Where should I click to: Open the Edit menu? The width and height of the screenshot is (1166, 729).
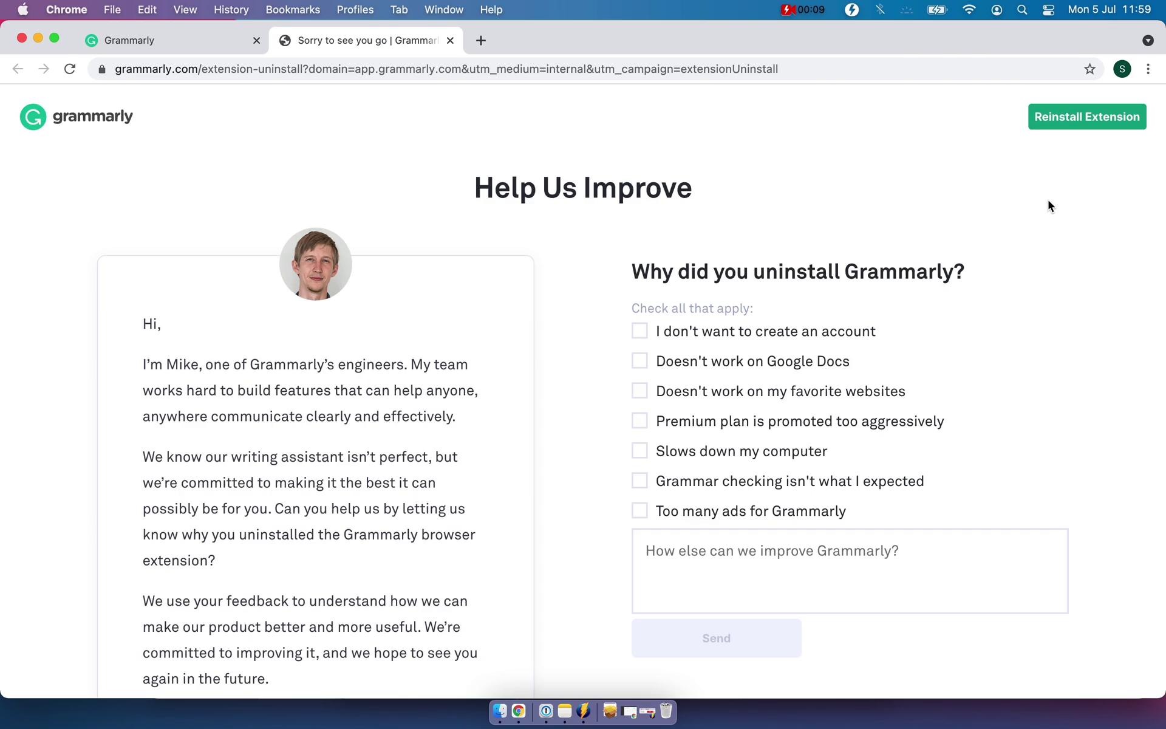point(147,10)
